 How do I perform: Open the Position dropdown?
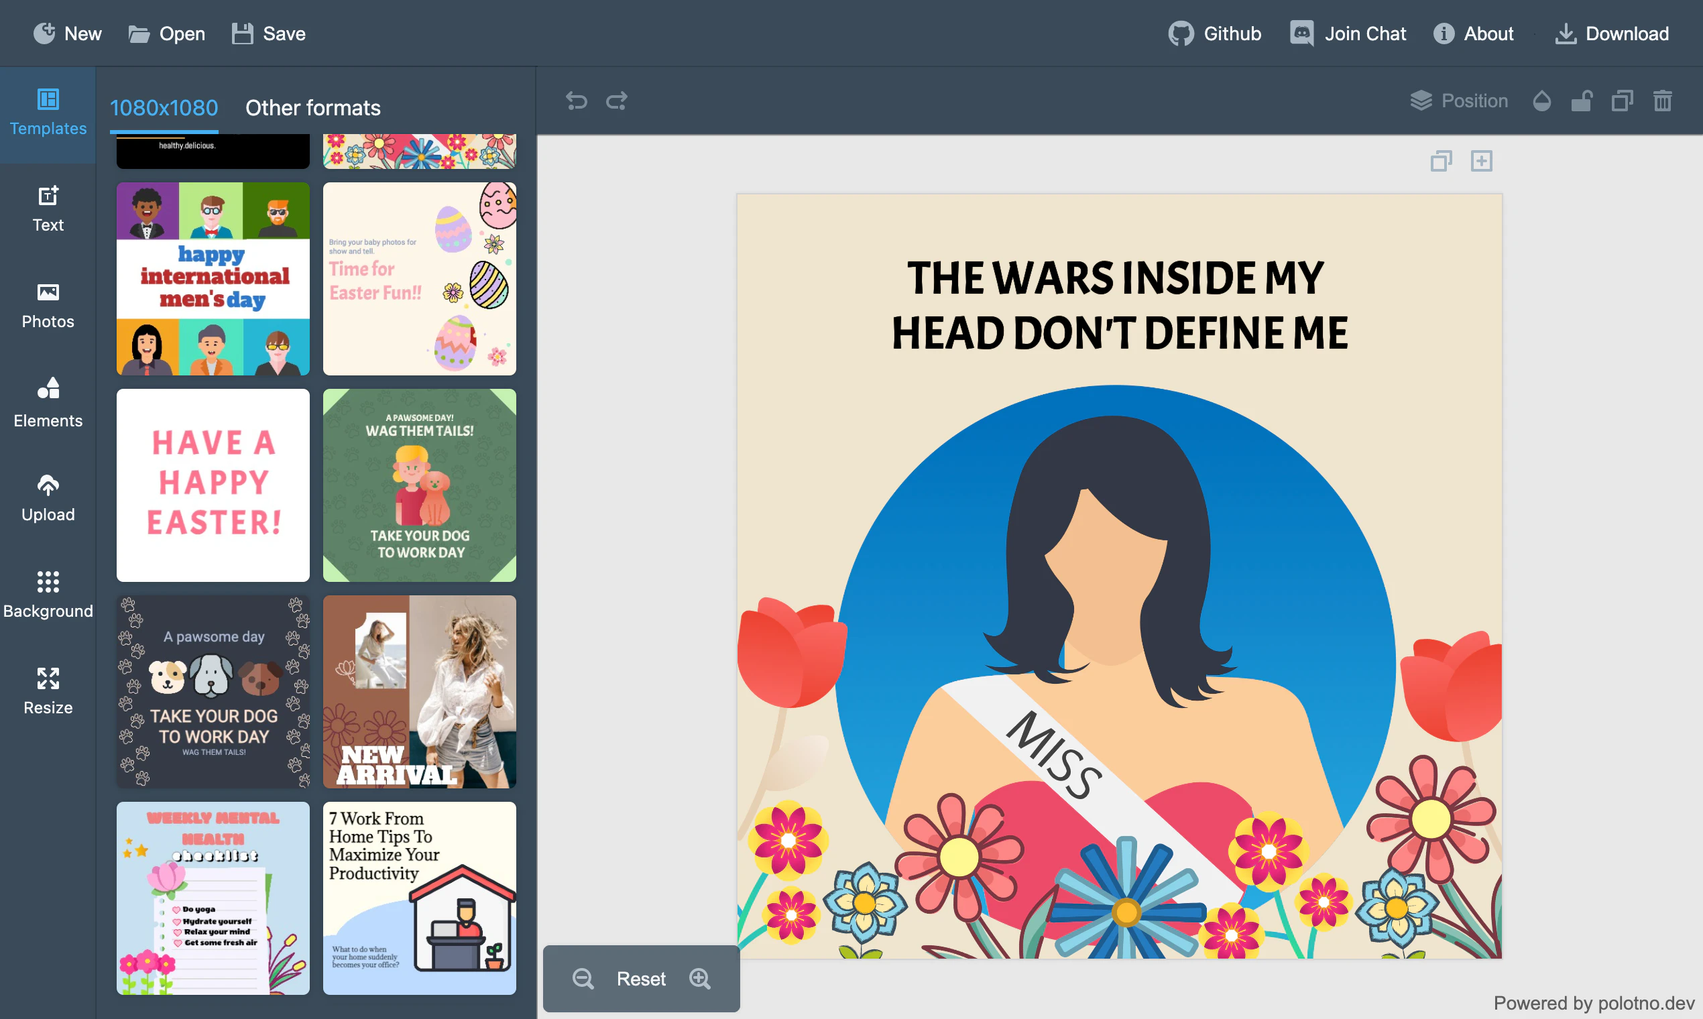point(1459,101)
